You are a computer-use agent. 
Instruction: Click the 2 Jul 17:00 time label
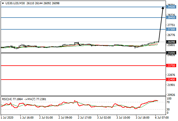point(84,118)
